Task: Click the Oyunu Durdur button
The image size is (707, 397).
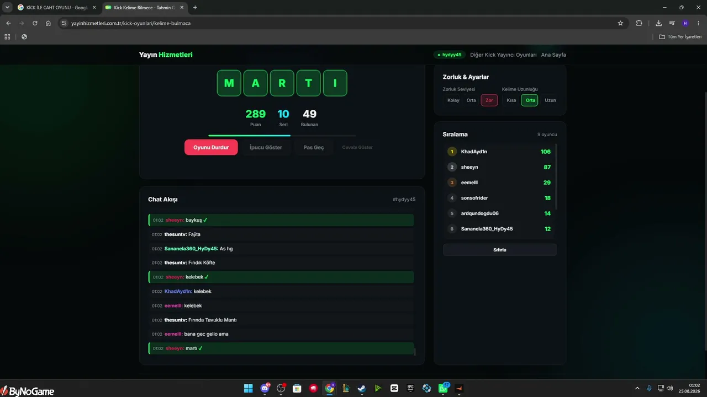Action: (x=211, y=147)
